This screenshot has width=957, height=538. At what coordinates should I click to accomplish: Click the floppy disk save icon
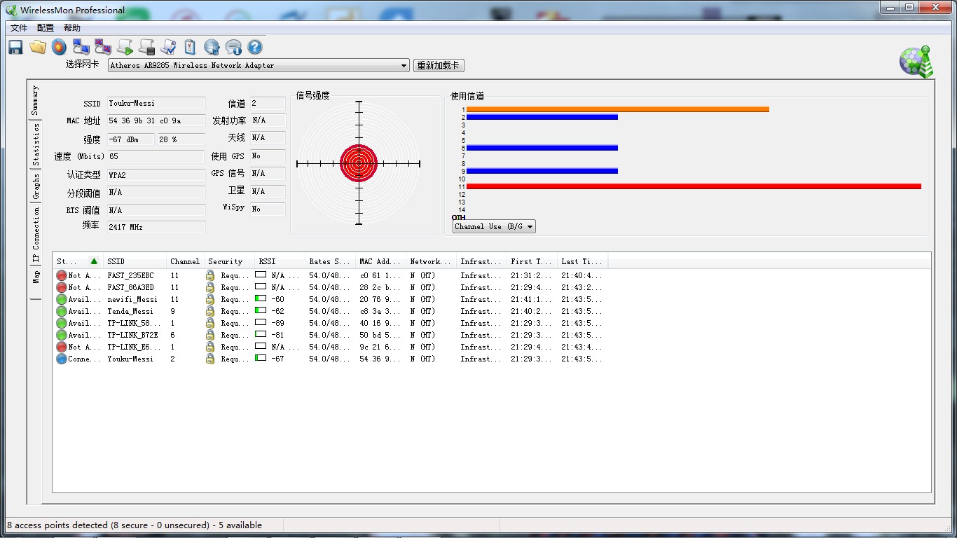click(x=15, y=47)
